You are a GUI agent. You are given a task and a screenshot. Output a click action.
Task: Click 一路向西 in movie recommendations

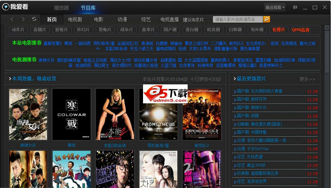(83, 43)
